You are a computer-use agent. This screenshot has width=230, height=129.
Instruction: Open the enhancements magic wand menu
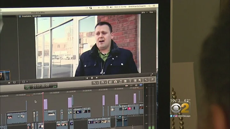95,83
